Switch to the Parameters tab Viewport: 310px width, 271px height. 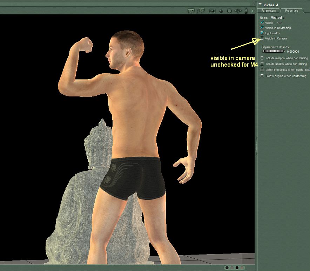click(x=269, y=11)
